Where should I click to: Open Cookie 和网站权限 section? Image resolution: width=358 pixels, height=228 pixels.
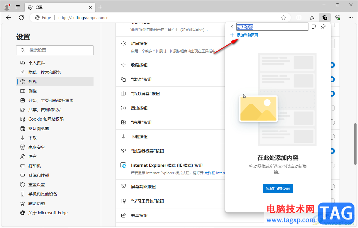[55, 119]
